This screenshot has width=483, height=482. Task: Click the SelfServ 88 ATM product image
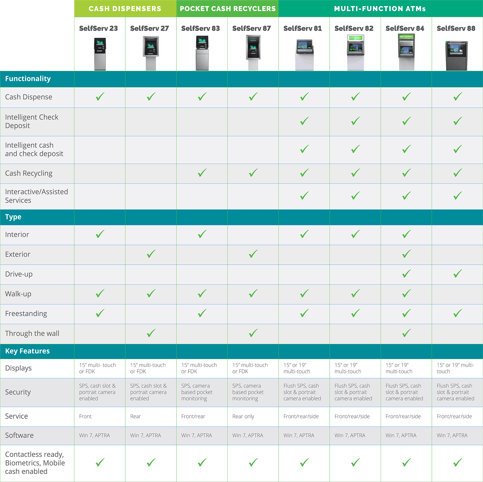tap(457, 56)
